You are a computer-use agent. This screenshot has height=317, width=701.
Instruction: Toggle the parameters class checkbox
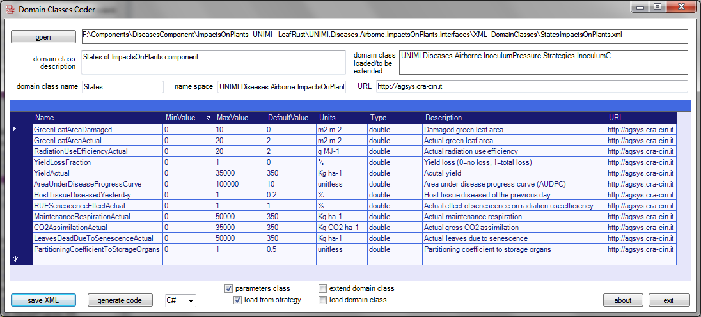(228, 288)
